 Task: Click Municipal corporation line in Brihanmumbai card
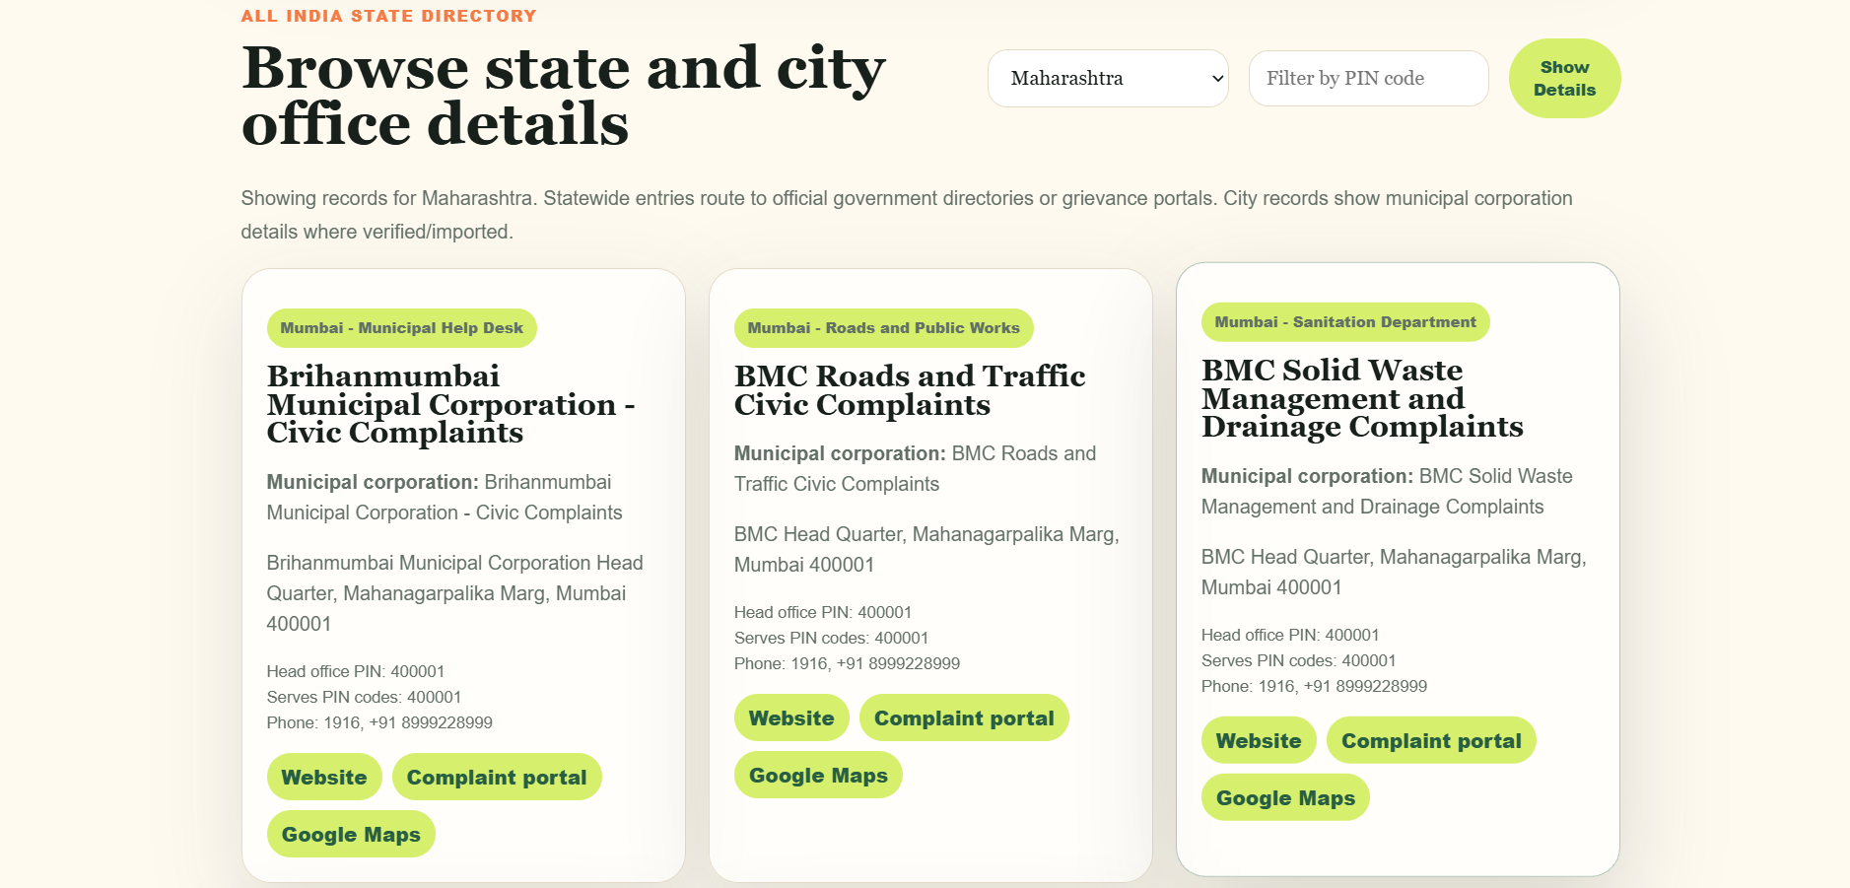pyautogui.click(x=445, y=497)
